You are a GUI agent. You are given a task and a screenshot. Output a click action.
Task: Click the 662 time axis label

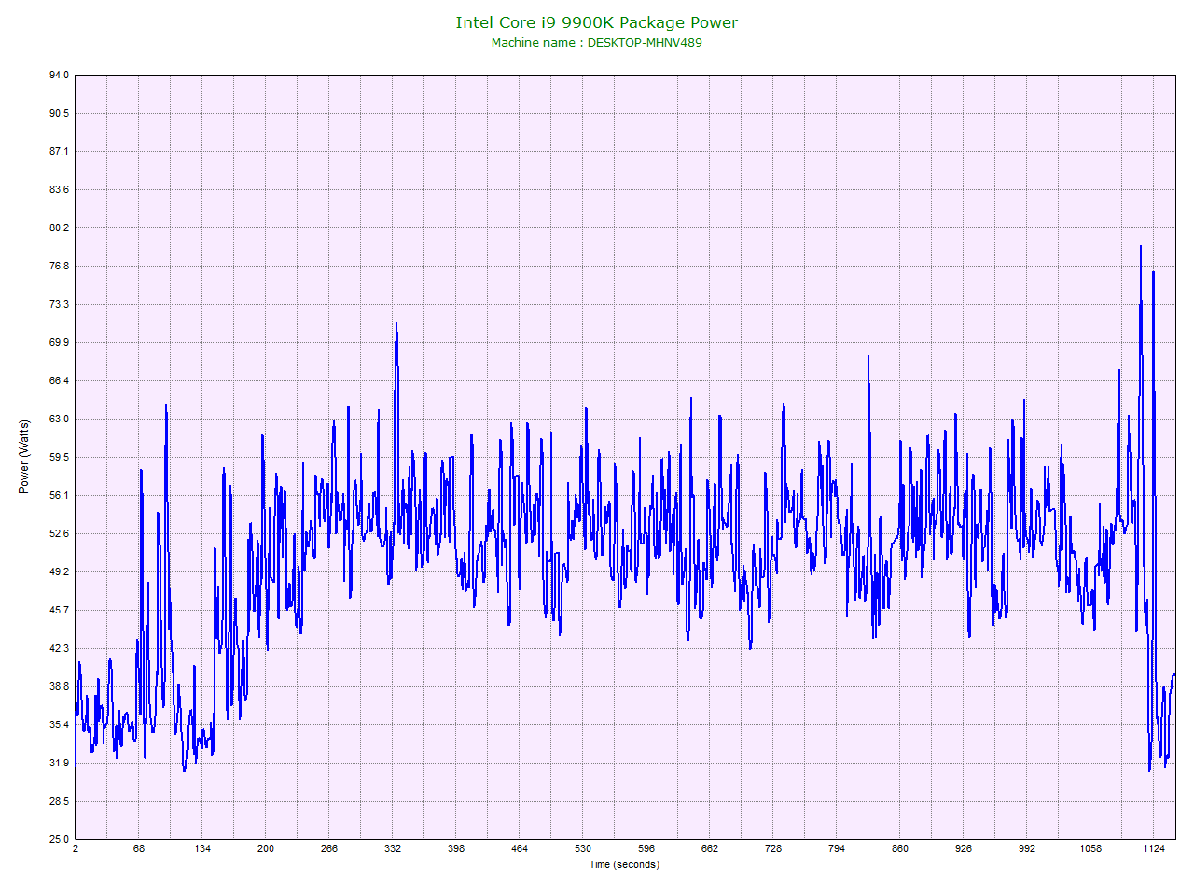point(710,849)
